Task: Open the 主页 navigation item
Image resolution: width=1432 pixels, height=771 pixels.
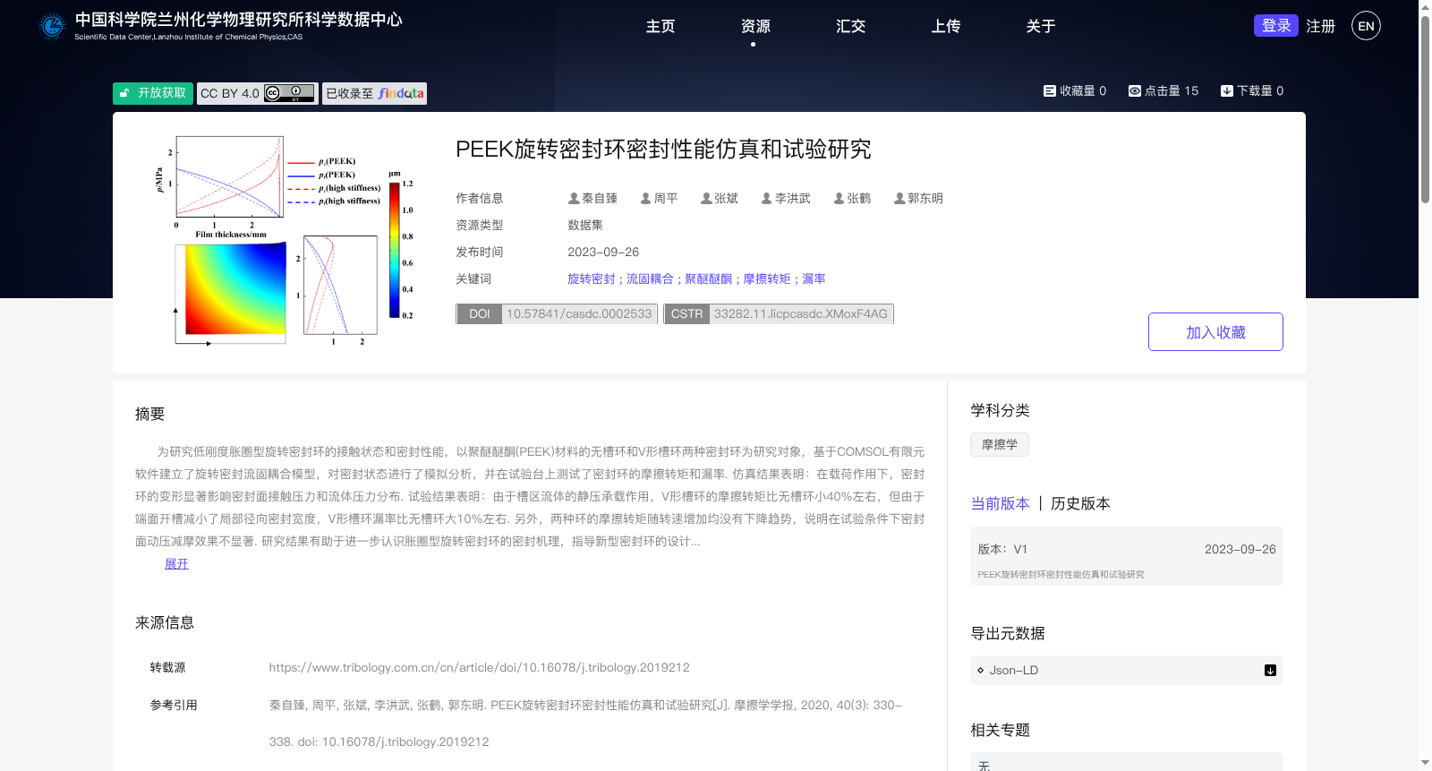Action: click(x=661, y=26)
